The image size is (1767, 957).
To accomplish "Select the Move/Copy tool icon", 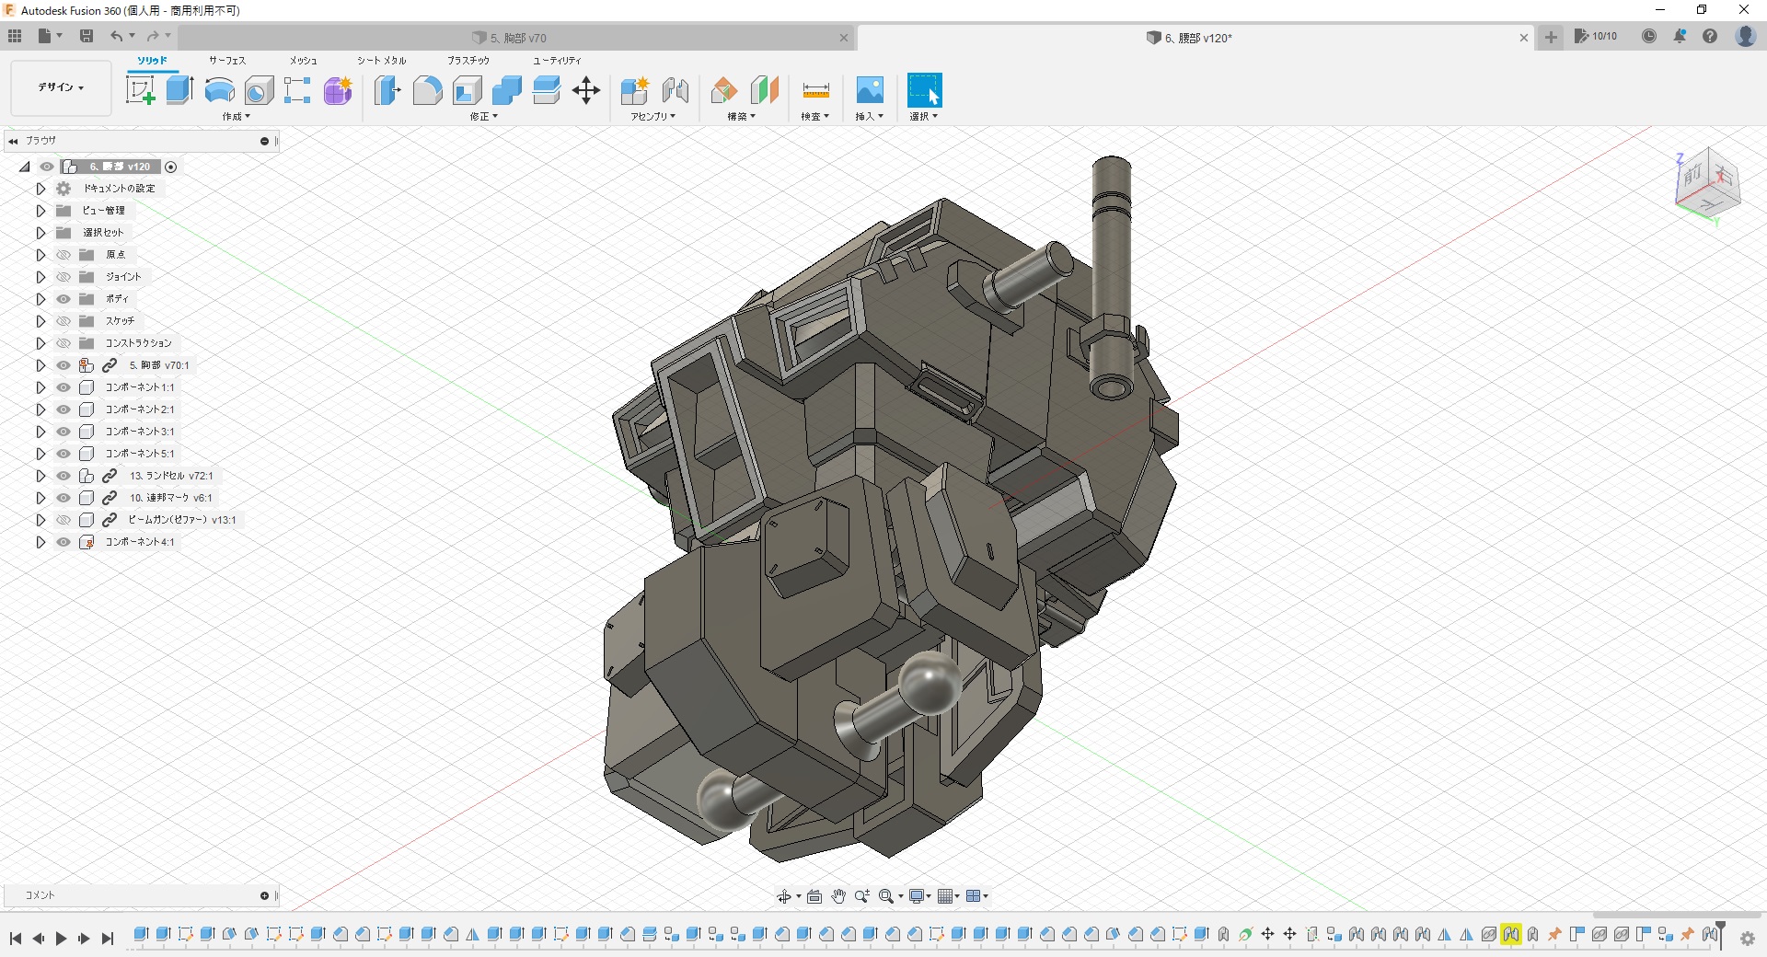I will click(x=585, y=90).
